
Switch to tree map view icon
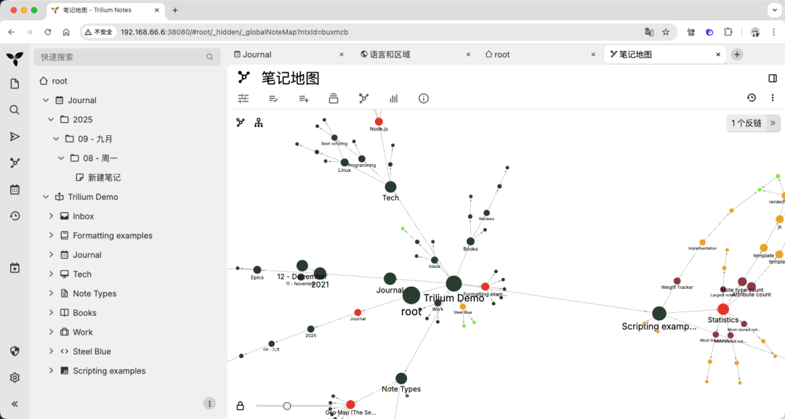(258, 123)
